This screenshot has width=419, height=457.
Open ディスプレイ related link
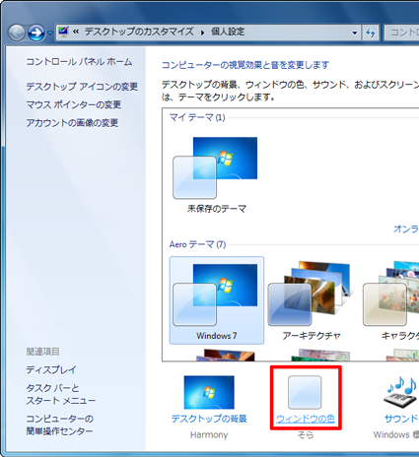click(51, 370)
